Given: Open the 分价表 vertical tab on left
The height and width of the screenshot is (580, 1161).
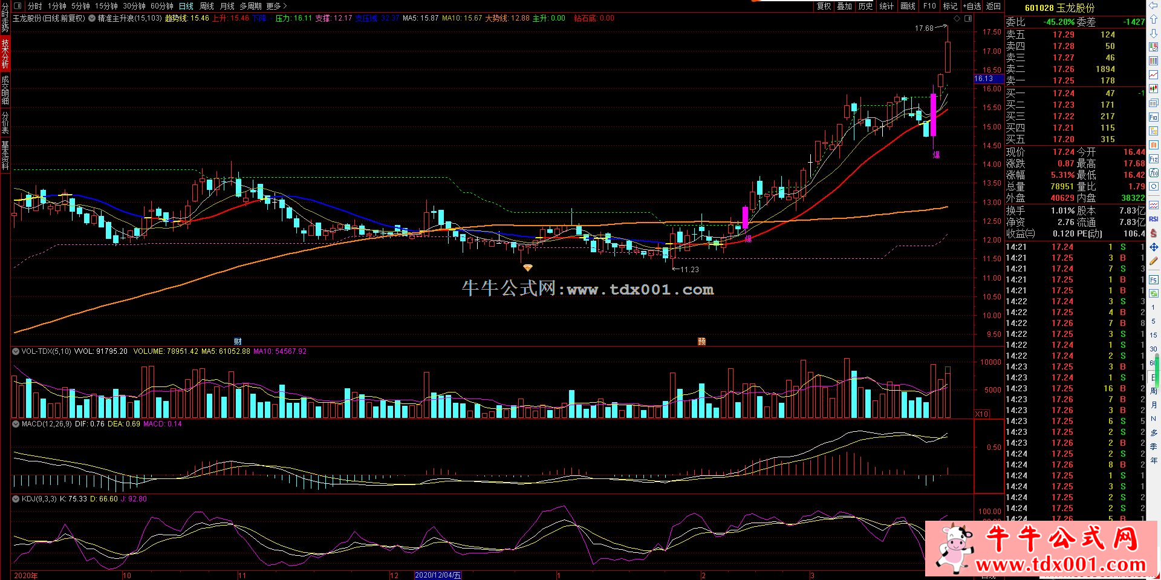Looking at the screenshot, I should point(5,123).
